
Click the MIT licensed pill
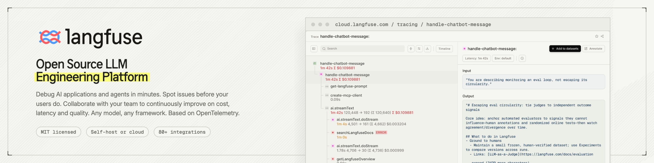click(x=59, y=132)
